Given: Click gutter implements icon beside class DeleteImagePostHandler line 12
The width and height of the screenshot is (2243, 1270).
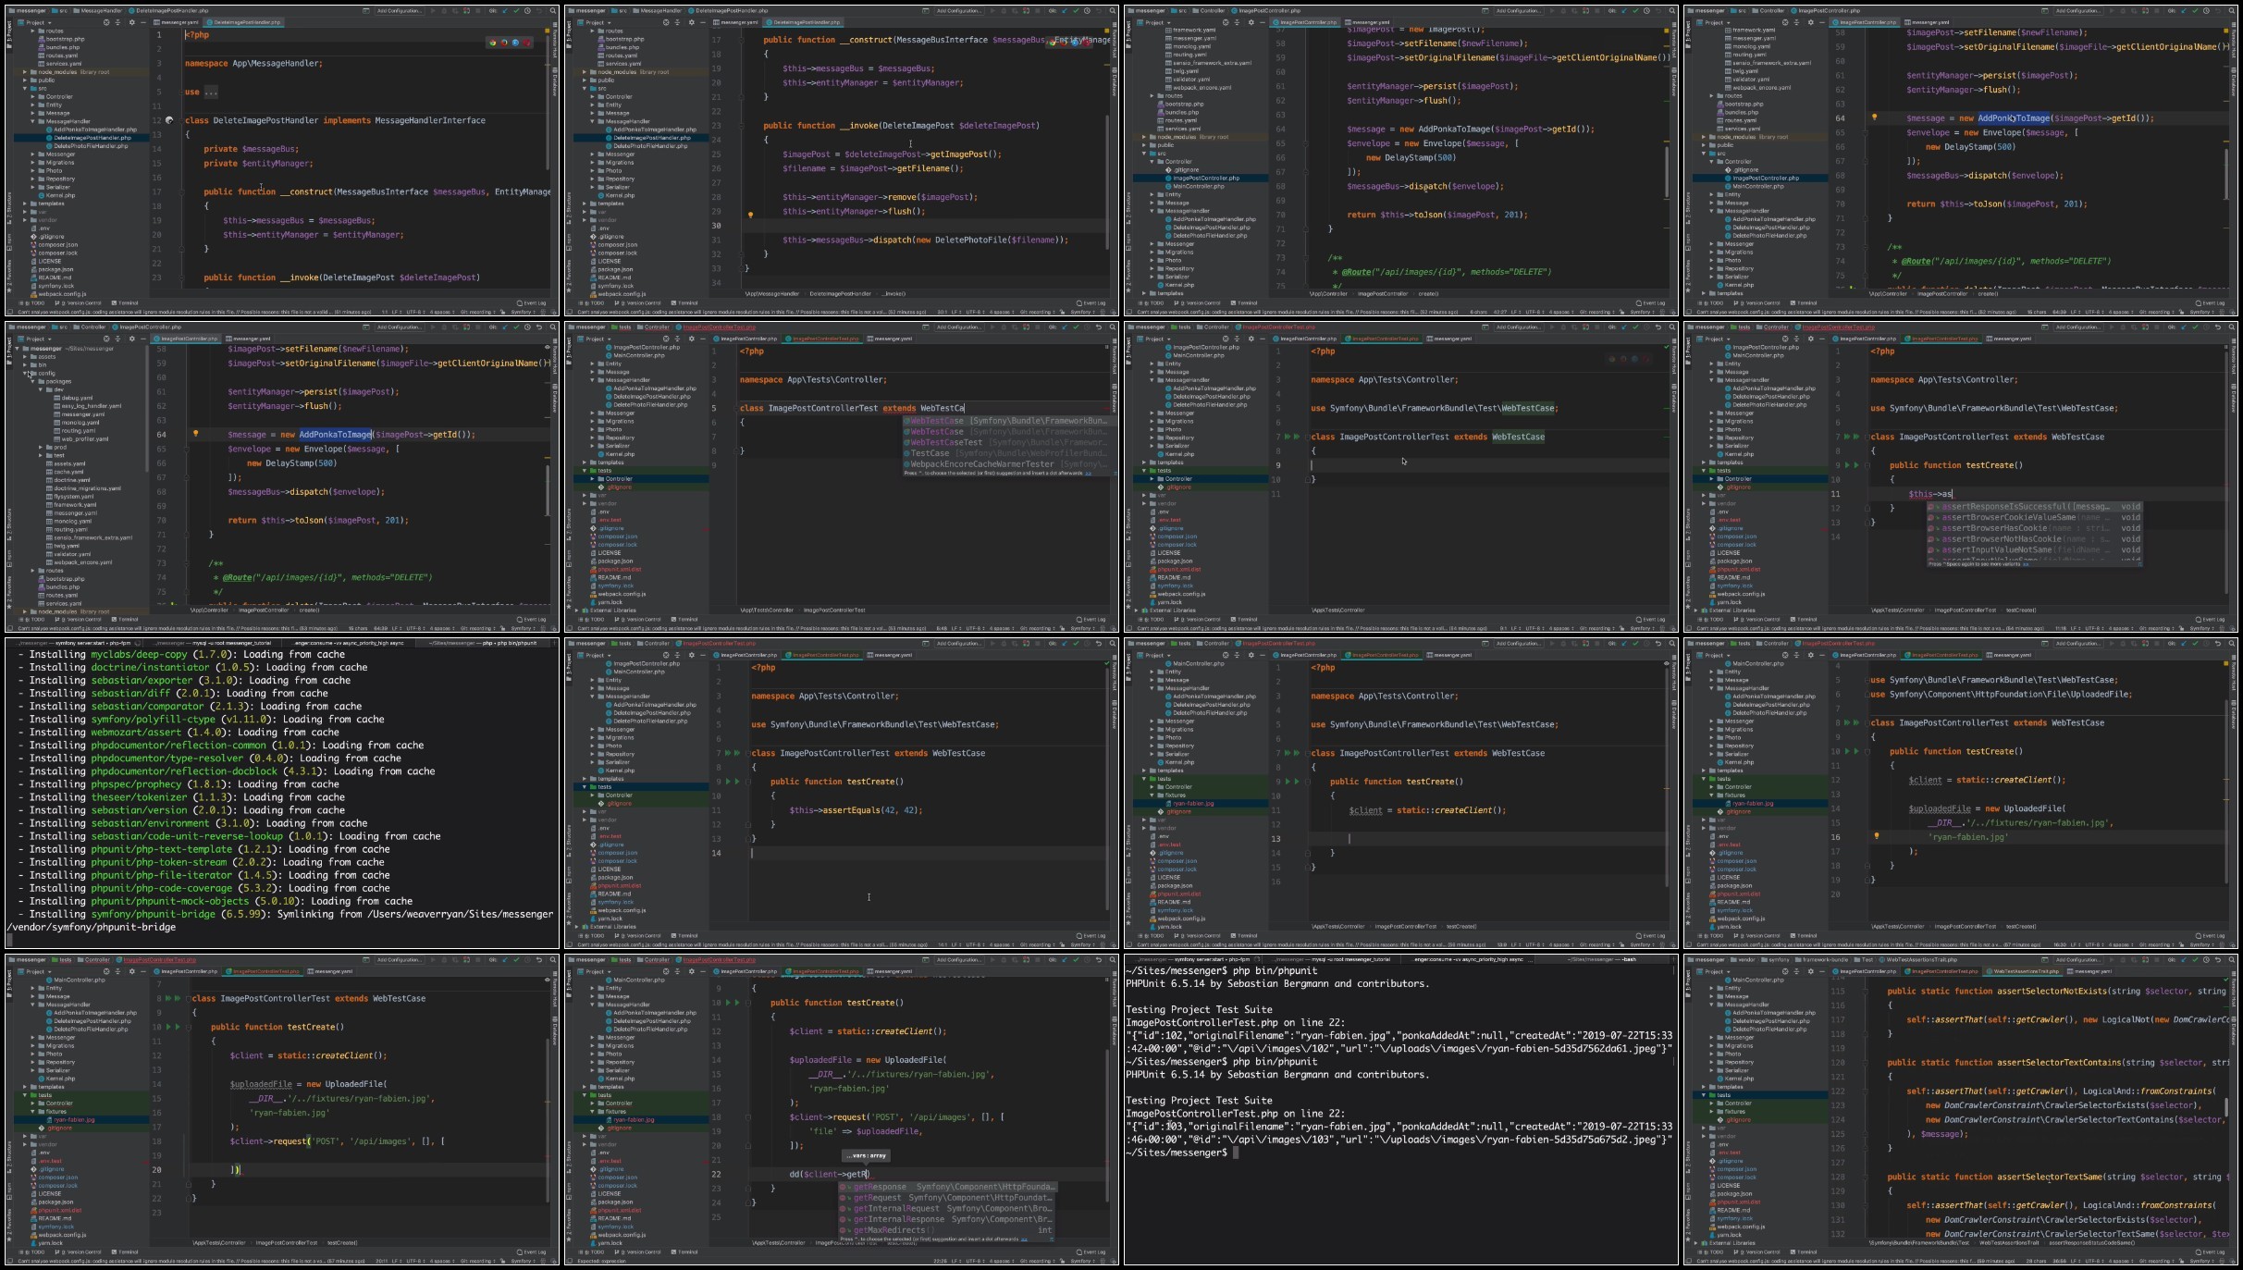Looking at the screenshot, I should (169, 120).
